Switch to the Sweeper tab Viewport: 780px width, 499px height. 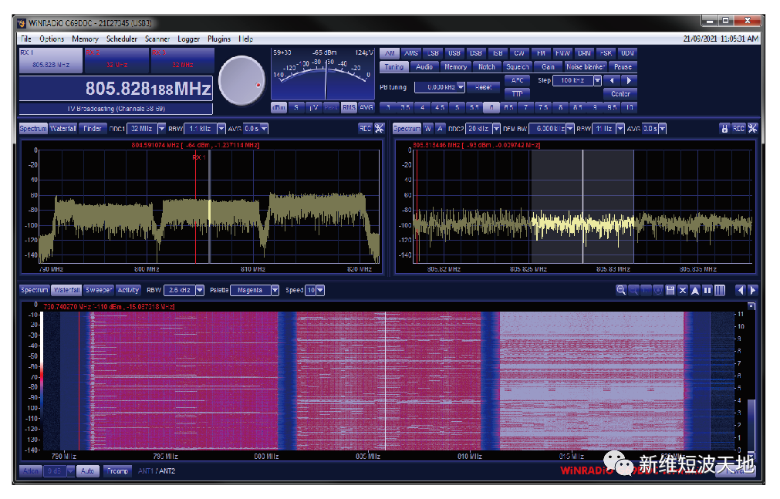(99, 290)
